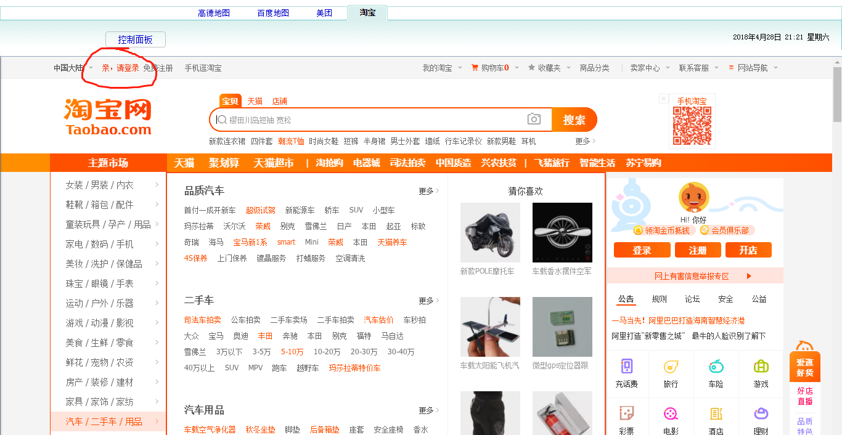Image resolution: width=842 pixels, height=435 pixels.
Task: Click the mascot avatar above Hi! 你好
Action: pos(694,197)
